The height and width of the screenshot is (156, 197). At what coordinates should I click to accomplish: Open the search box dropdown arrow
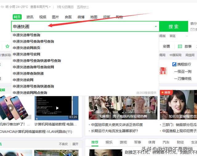tap(156, 27)
